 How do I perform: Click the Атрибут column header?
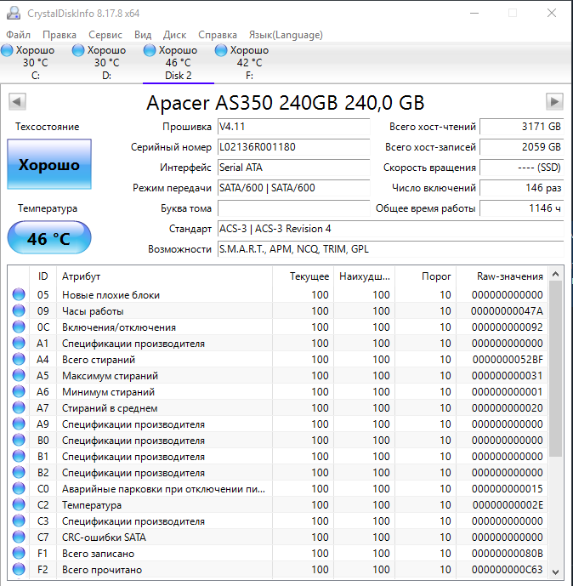tap(164, 276)
